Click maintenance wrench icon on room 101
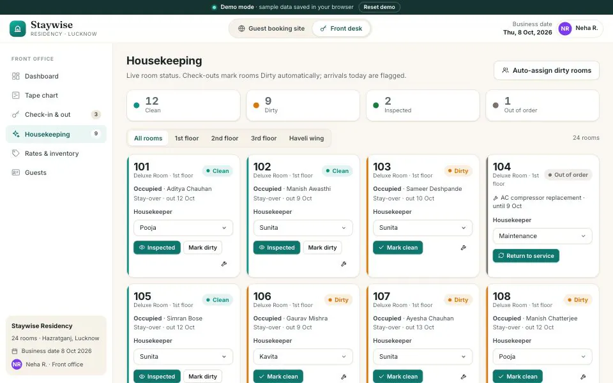The height and width of the screenshot is (383, 613). (x=224, y=264)
